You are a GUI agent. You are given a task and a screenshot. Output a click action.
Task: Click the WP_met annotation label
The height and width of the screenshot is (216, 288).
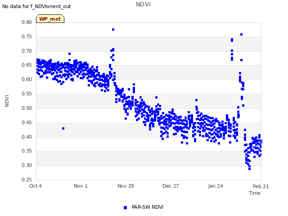click(50, 19)
